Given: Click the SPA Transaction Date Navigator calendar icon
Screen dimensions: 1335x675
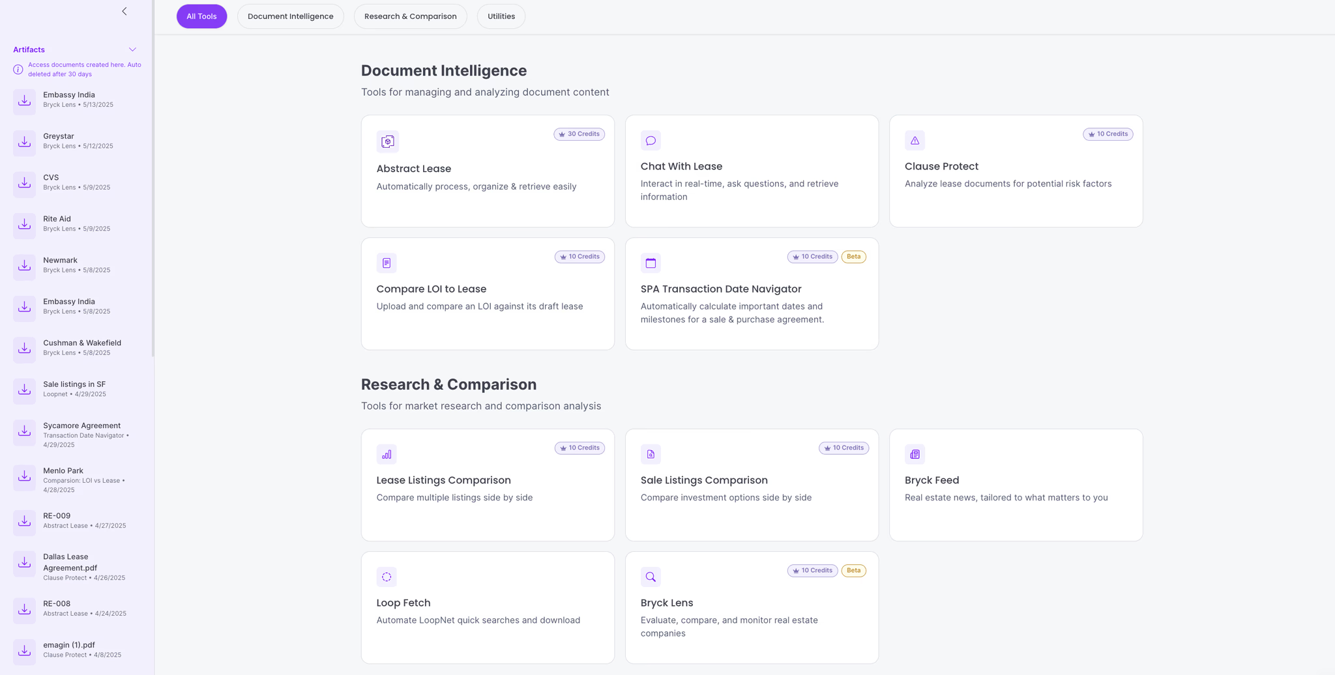Looking at the screenshot, I should point(651,263).
